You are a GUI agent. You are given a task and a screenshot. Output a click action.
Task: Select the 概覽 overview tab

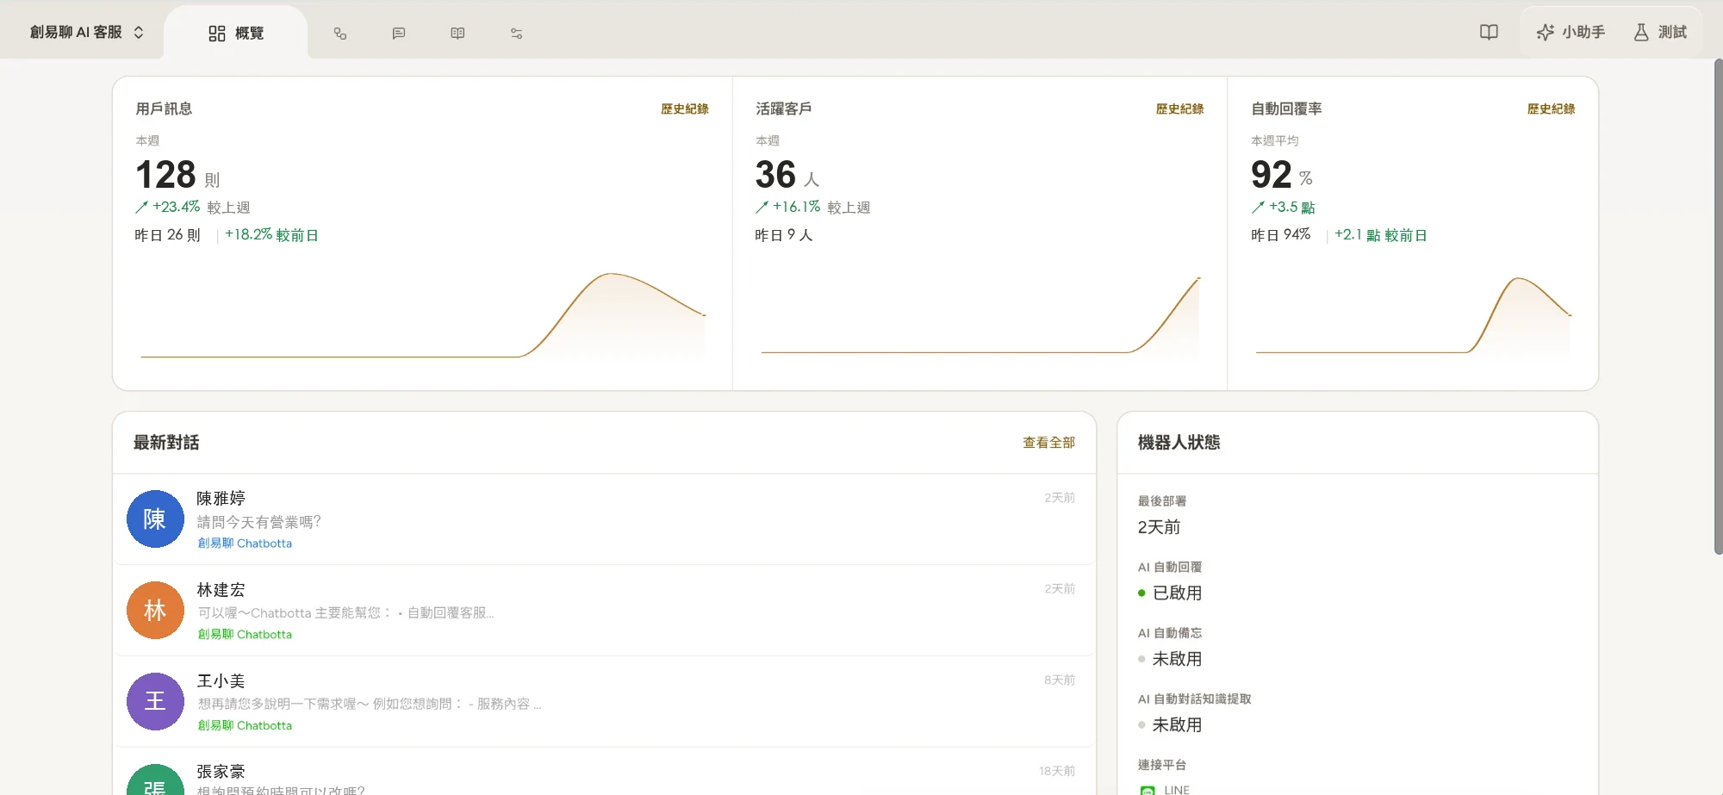pos(235,33)
